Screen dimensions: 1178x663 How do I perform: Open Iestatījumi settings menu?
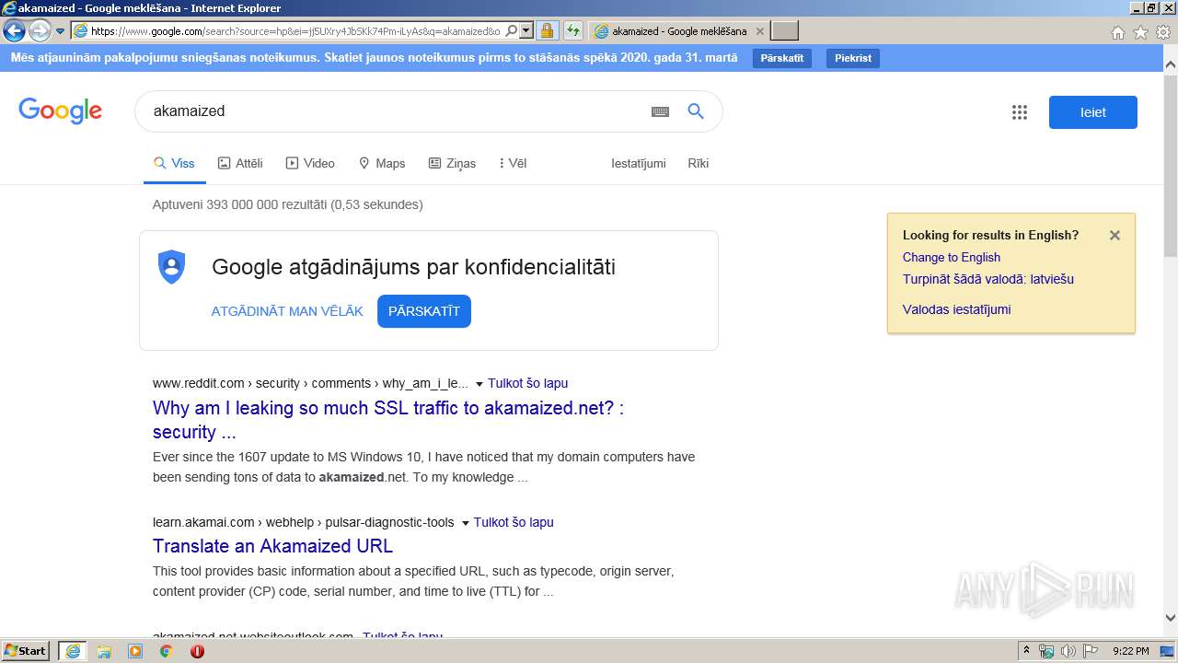(x=639, y=163)
